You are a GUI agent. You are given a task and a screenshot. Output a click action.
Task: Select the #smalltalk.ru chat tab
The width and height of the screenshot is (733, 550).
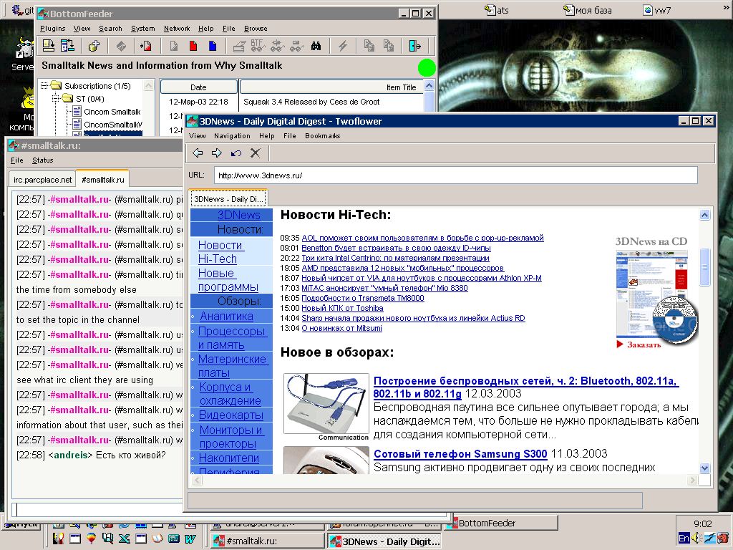point(103,180)
